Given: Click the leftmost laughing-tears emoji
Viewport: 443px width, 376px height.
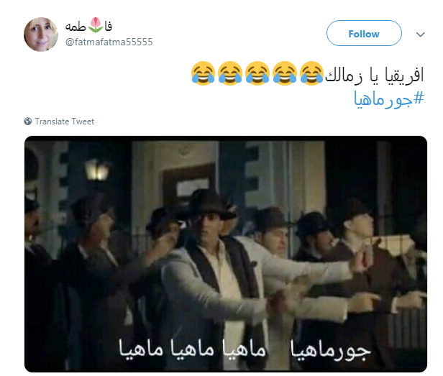Looking at the screenshot, I should click(203, 73).
